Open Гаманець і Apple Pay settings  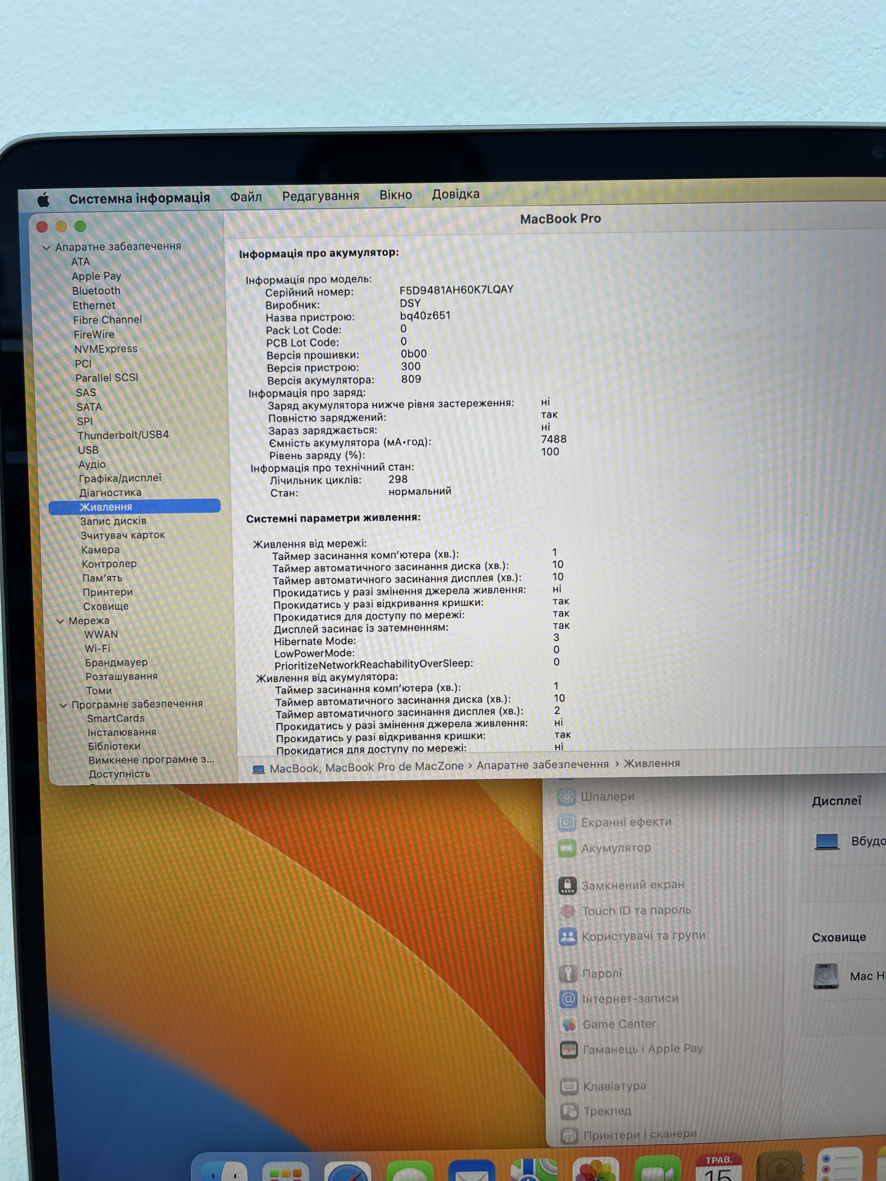[x=643, y=1049]
